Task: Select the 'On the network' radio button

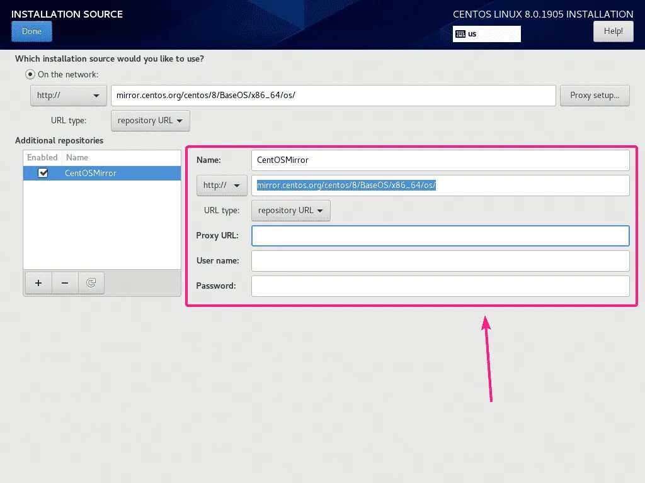Action: [30, 74]
